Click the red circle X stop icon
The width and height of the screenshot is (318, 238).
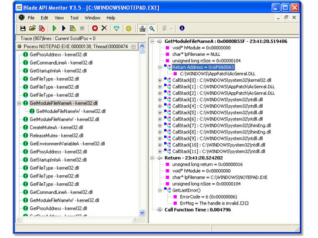tap(95, 28)
